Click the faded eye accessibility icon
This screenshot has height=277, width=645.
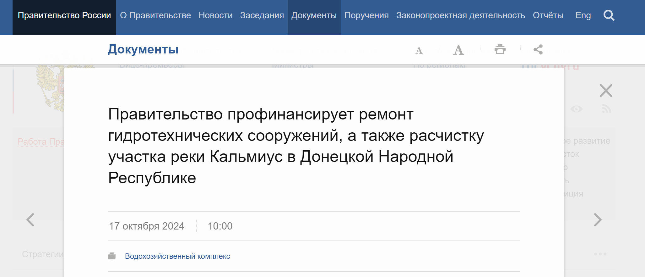[577, 109]
